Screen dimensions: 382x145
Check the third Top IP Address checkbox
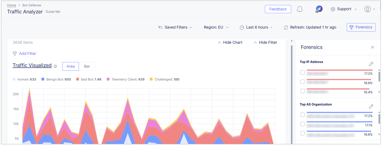coord(303,91)
